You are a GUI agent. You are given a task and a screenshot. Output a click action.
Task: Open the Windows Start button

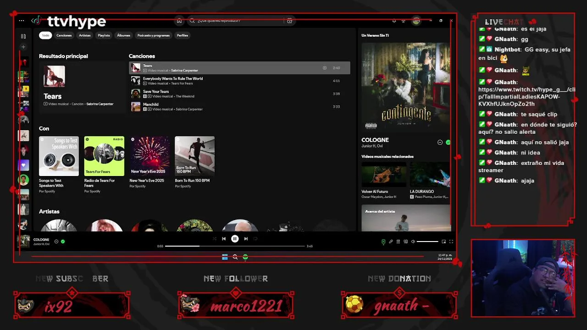[225, 257]
